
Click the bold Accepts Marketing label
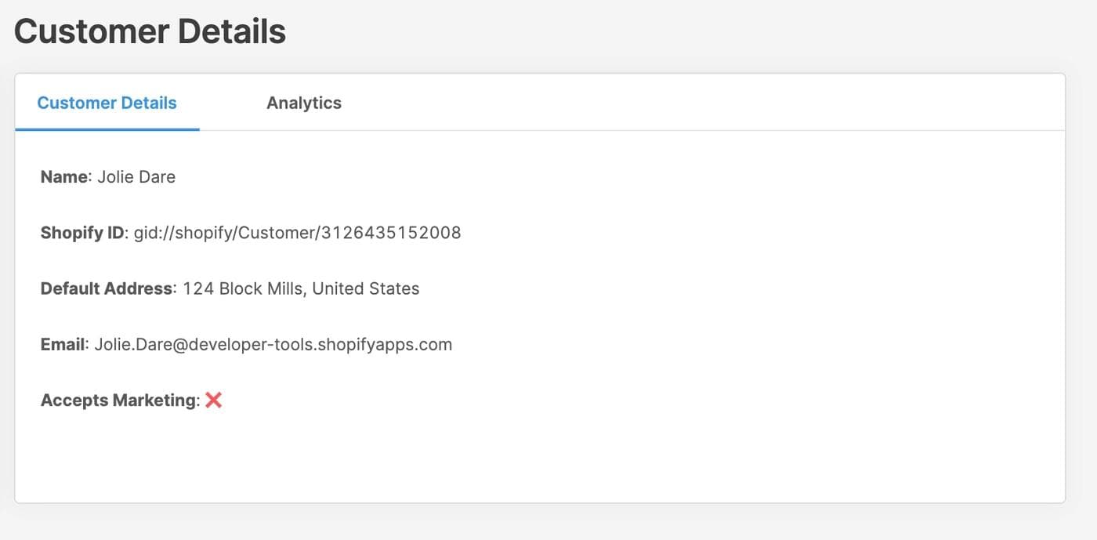tap(119, 400)
